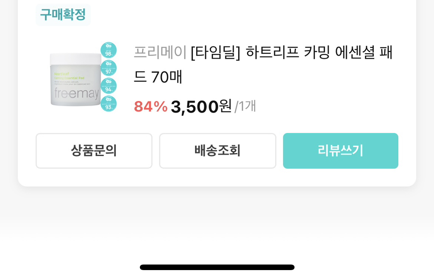
Task: Click the 3,500원 price text
Action: 201,106
